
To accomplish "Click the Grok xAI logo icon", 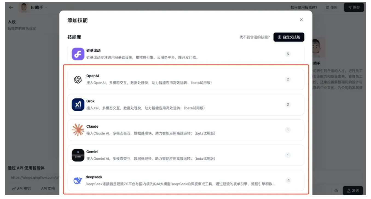I will 78,105.
